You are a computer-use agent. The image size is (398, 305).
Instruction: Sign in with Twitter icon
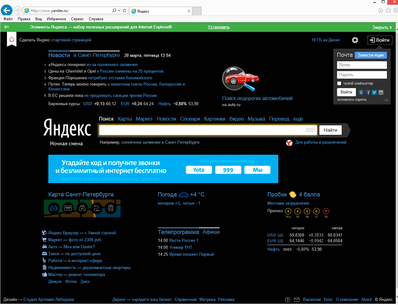click(374, 93)
